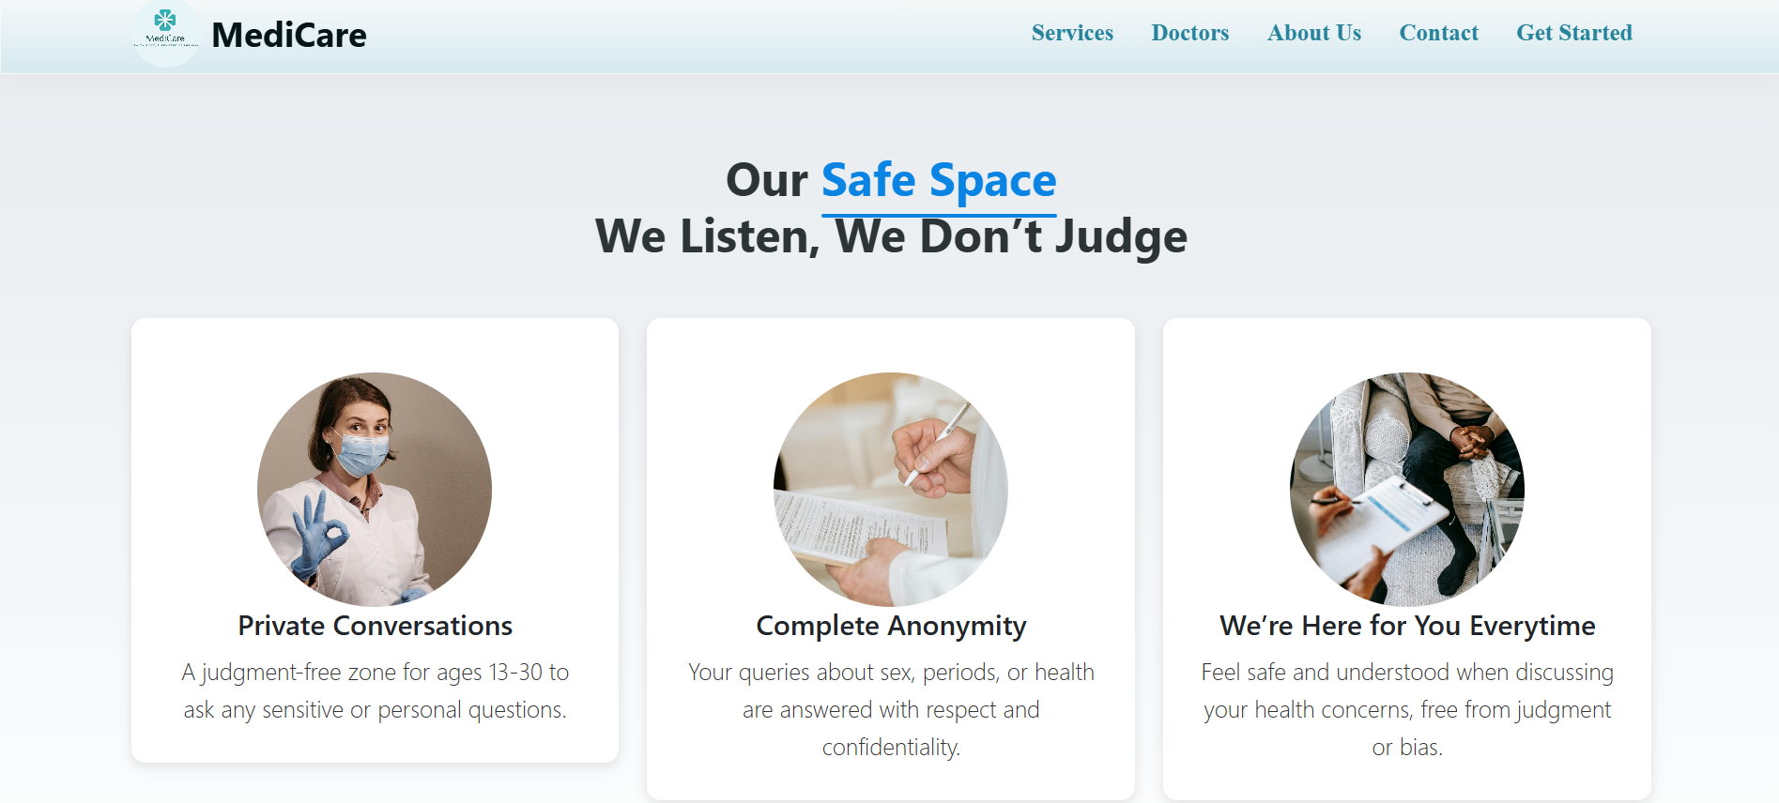This screenshot has width=1779, height=803.
Task: Click the Feel safe and understood description
Action: click(1407, 710)
